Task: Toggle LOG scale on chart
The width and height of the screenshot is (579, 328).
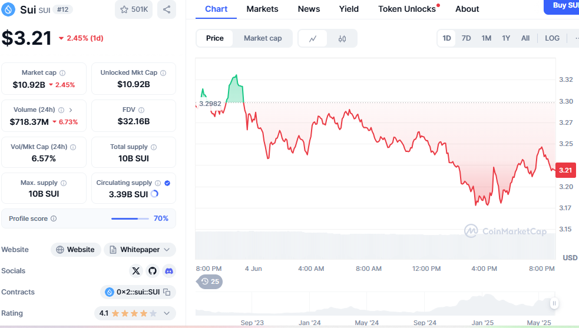Action: (552, 38)
